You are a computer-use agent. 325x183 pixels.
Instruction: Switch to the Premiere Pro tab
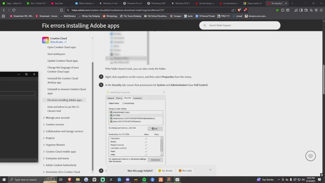(133, 3)
